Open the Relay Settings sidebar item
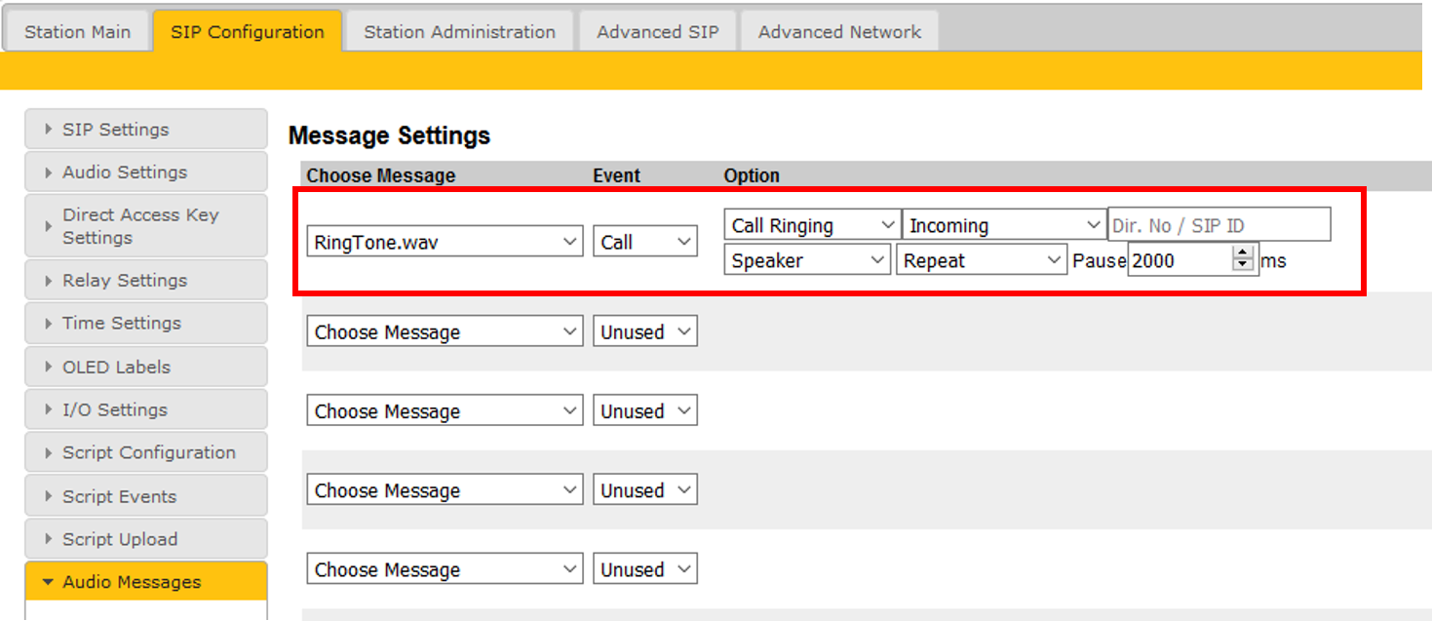 [145, 281]
